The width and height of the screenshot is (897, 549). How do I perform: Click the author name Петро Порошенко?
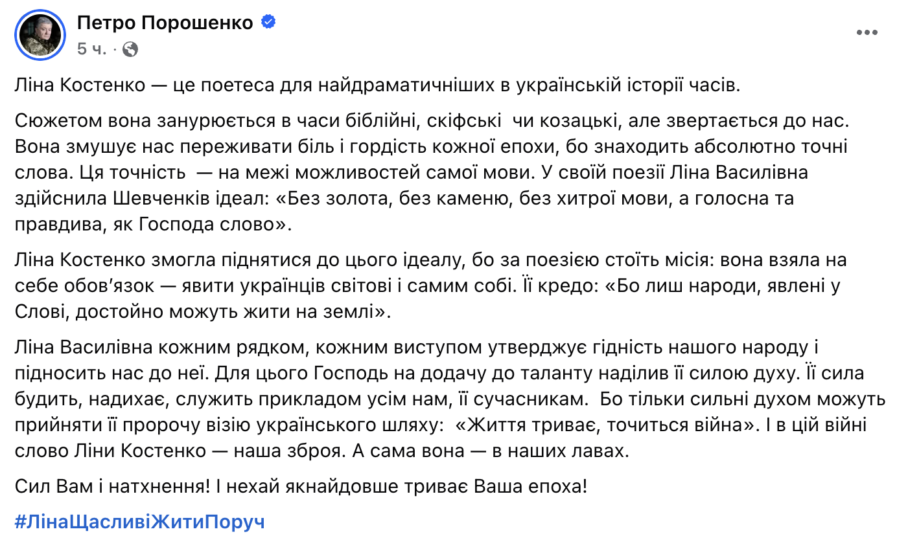tap(165, 23)
